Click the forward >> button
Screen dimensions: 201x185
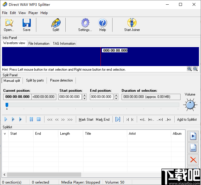pyautogui.click(x=63, y=120)
